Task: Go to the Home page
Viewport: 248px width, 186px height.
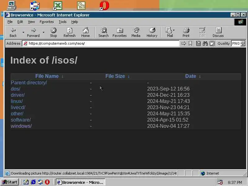Action: tap(86, 32)
